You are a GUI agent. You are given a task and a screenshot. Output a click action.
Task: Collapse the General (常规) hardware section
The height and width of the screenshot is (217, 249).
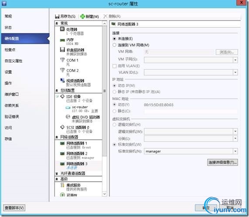[x=57, y=24]
